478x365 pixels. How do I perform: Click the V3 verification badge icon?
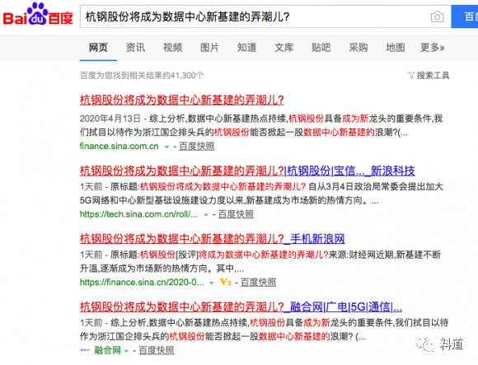point(225,282)
